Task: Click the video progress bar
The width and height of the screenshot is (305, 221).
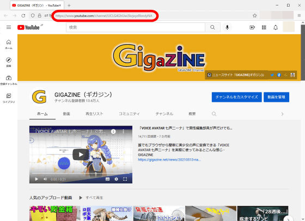Action: [x=81, y=173]
